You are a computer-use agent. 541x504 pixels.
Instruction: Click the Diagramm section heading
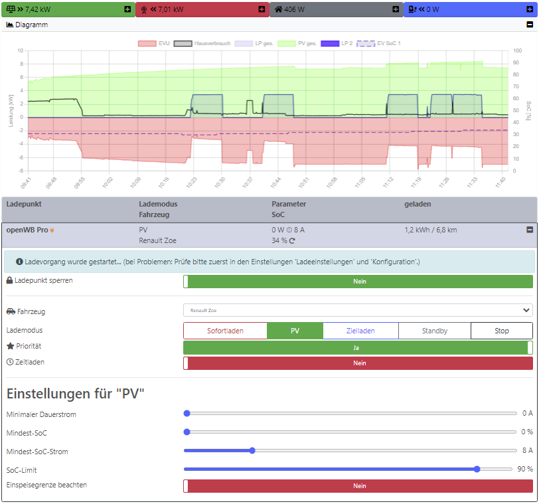(x=31, y=25)
